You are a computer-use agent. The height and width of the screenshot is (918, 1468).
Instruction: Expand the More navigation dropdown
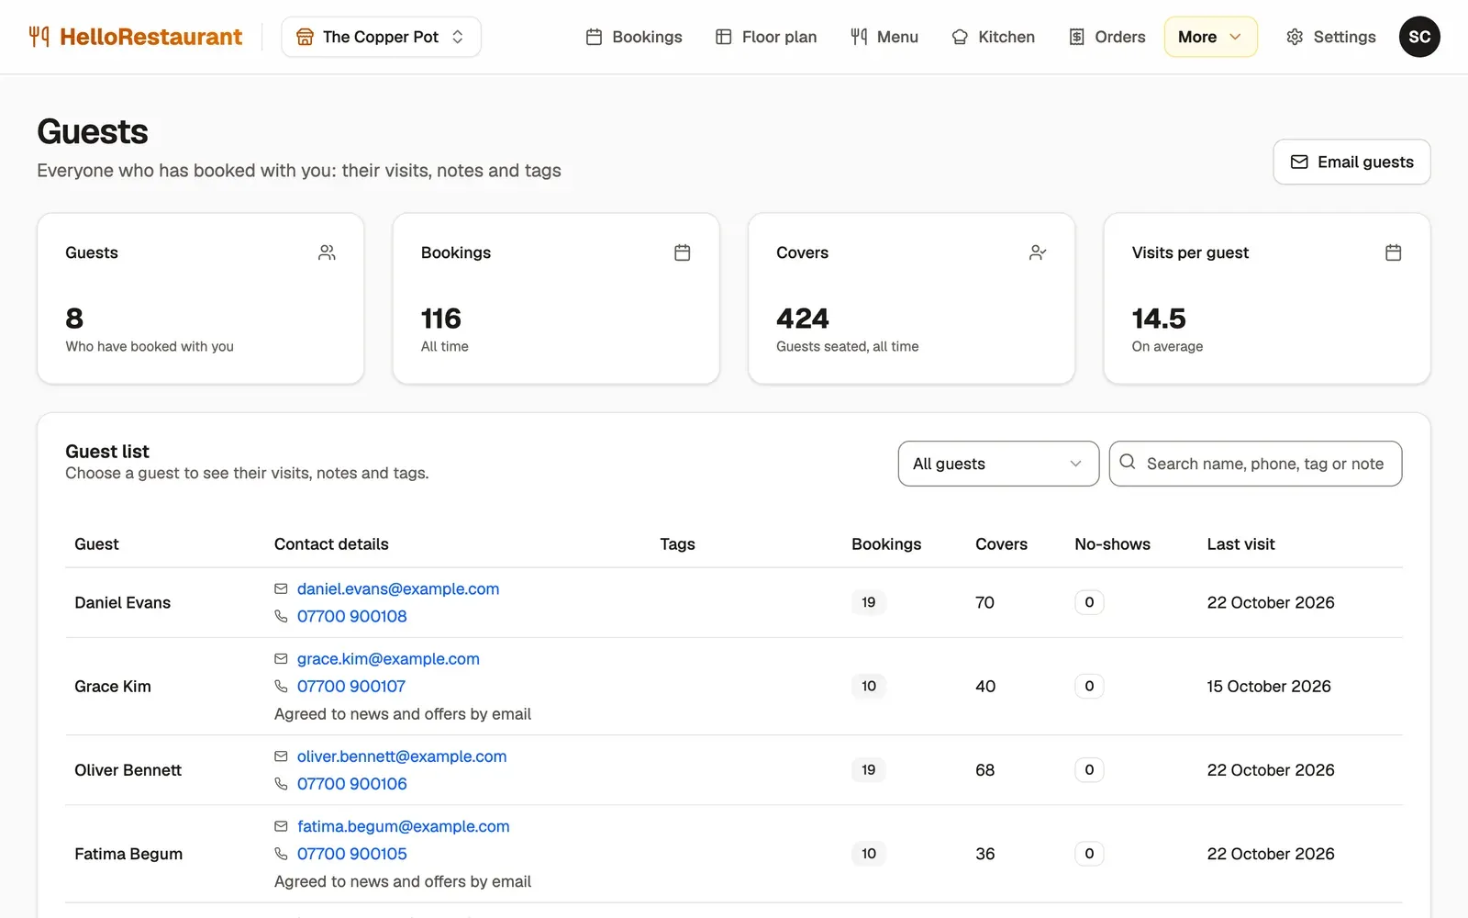click(1210, 37)
